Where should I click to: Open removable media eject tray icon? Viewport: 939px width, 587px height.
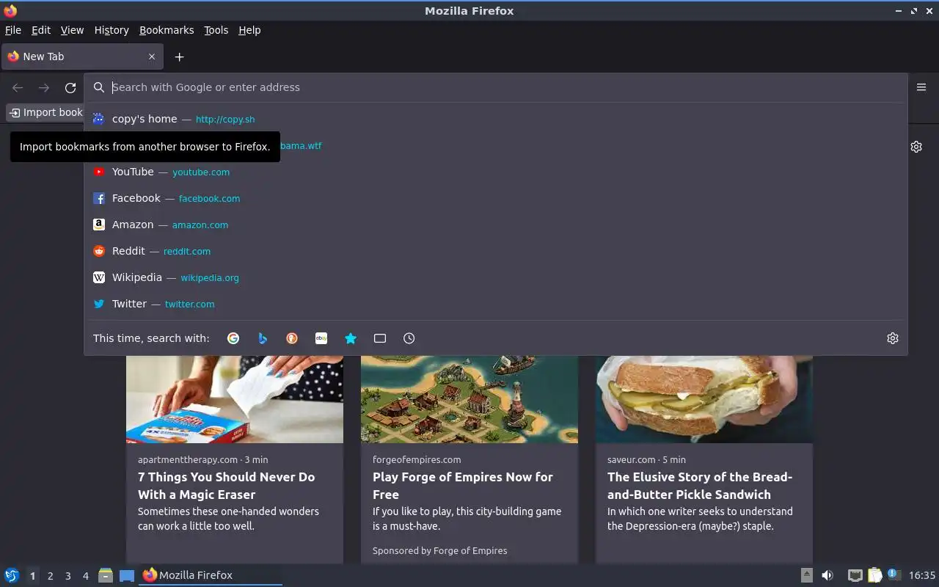pyautogui.click(x=806, y=575)
